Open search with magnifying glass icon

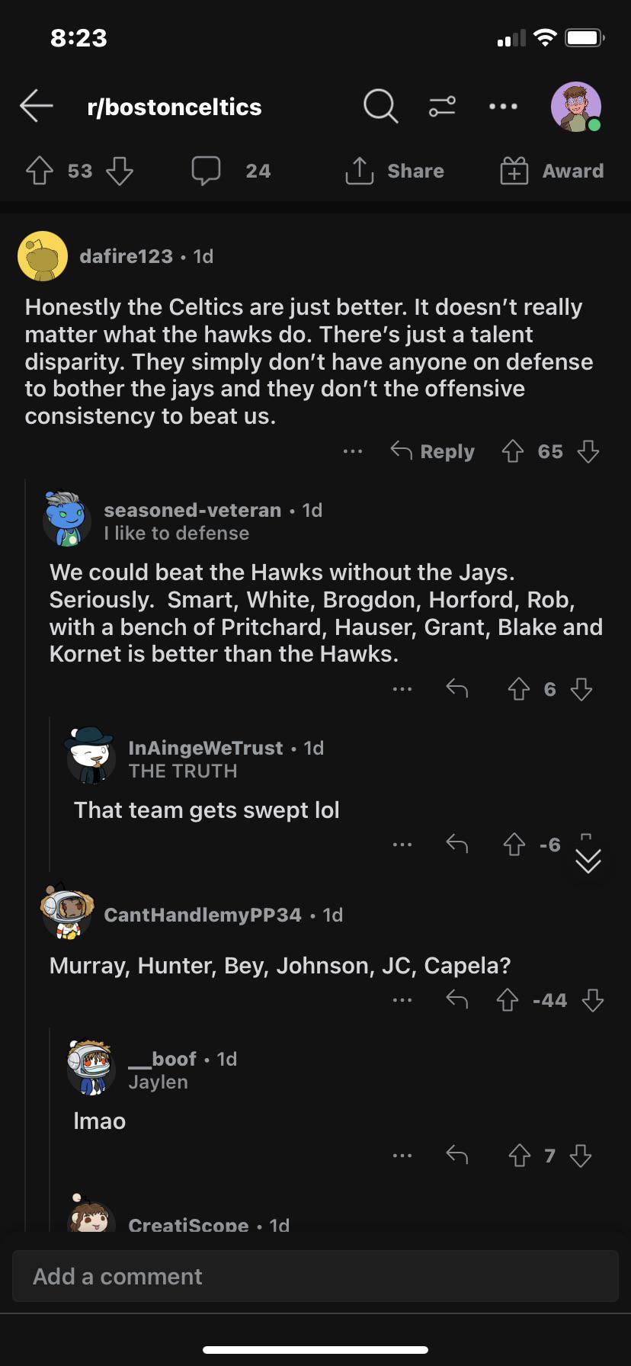[x=380, y=106]
